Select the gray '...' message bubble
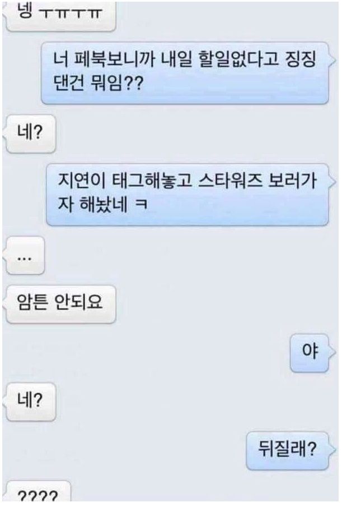 click(25, 255)
